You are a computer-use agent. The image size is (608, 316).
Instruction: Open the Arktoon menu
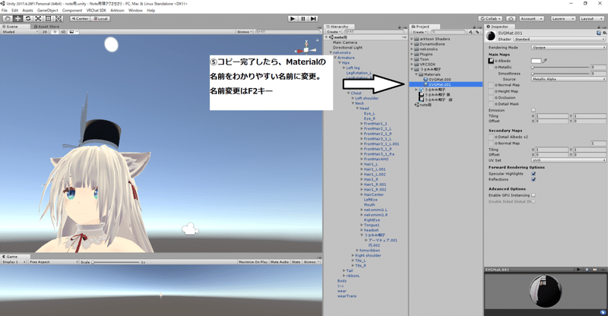117,11
